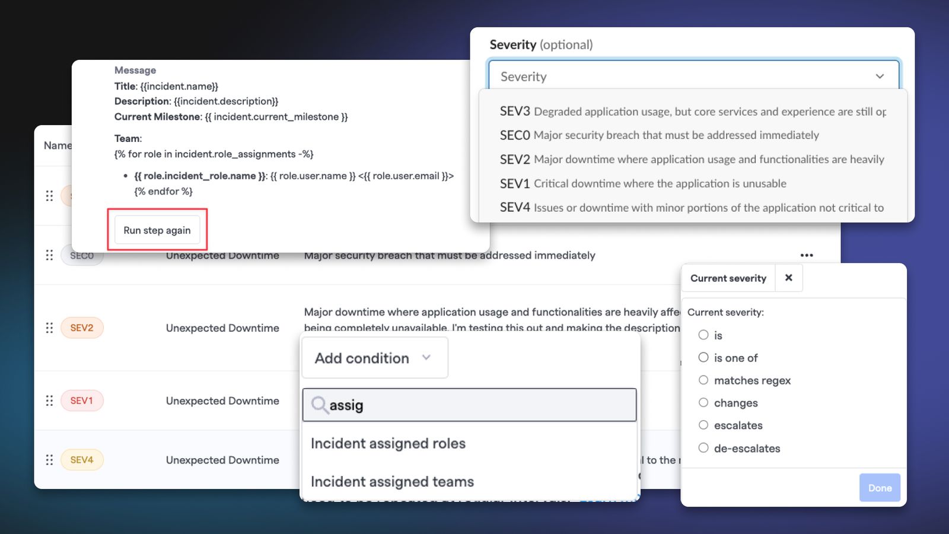This screenshot has height=534, width=949.
Task: Grab the drag handle beside SEC0 row
Action: point(49,255)
